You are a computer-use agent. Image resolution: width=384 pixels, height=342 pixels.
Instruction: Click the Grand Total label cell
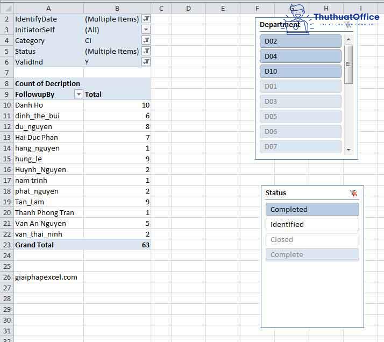(x=48, y=245)
